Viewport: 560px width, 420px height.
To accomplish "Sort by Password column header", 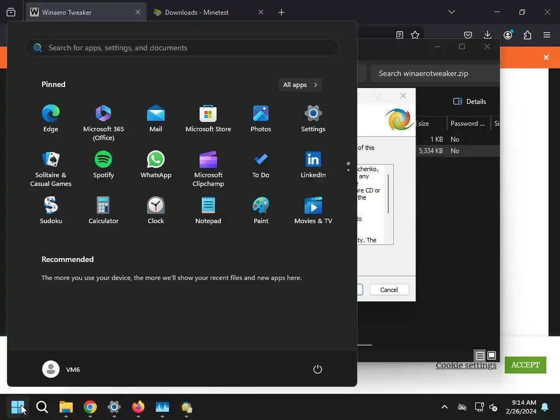I will pyautogui.click(x=468, y=124).
